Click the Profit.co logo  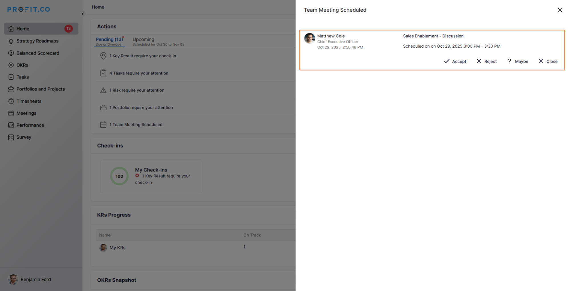29,9
